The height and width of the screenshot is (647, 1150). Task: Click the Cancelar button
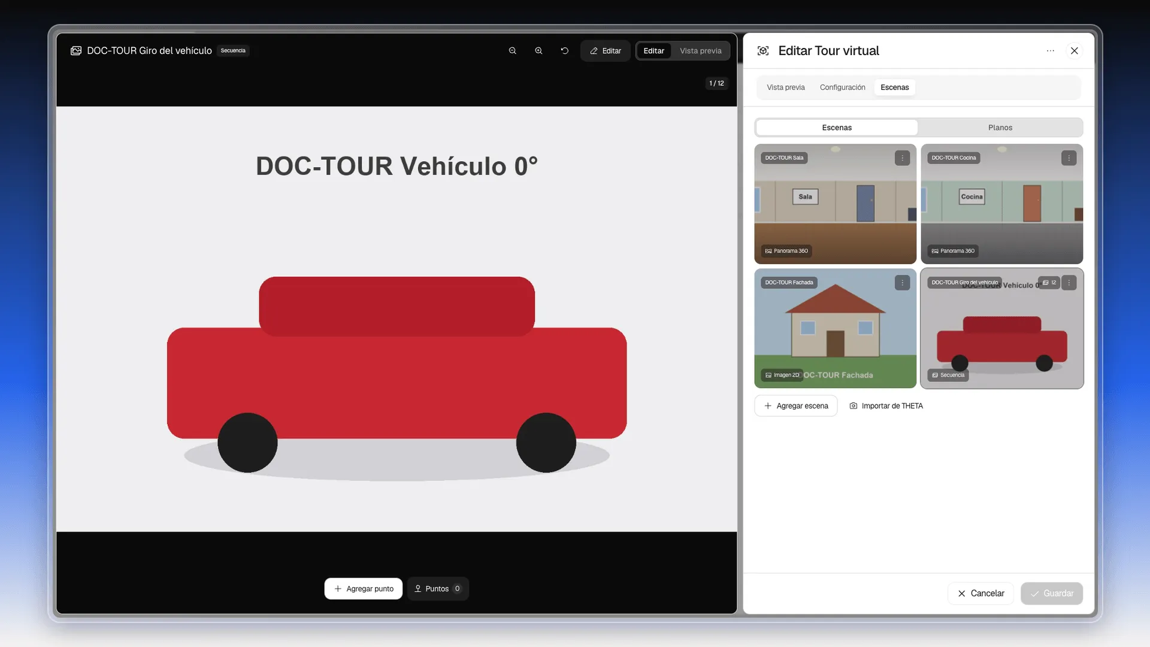click(x=980, y=593)
